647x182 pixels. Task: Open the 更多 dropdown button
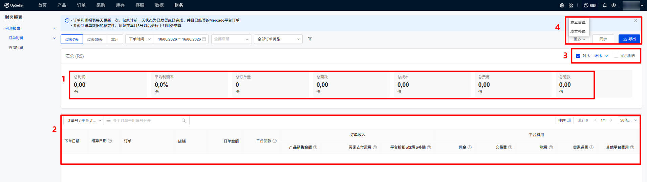click(x=579, y=39)
